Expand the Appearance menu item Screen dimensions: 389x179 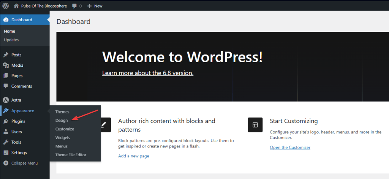[22, 111]
